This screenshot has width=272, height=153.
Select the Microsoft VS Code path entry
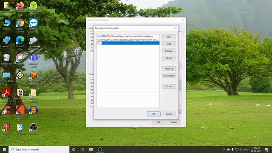coord(128,40)
